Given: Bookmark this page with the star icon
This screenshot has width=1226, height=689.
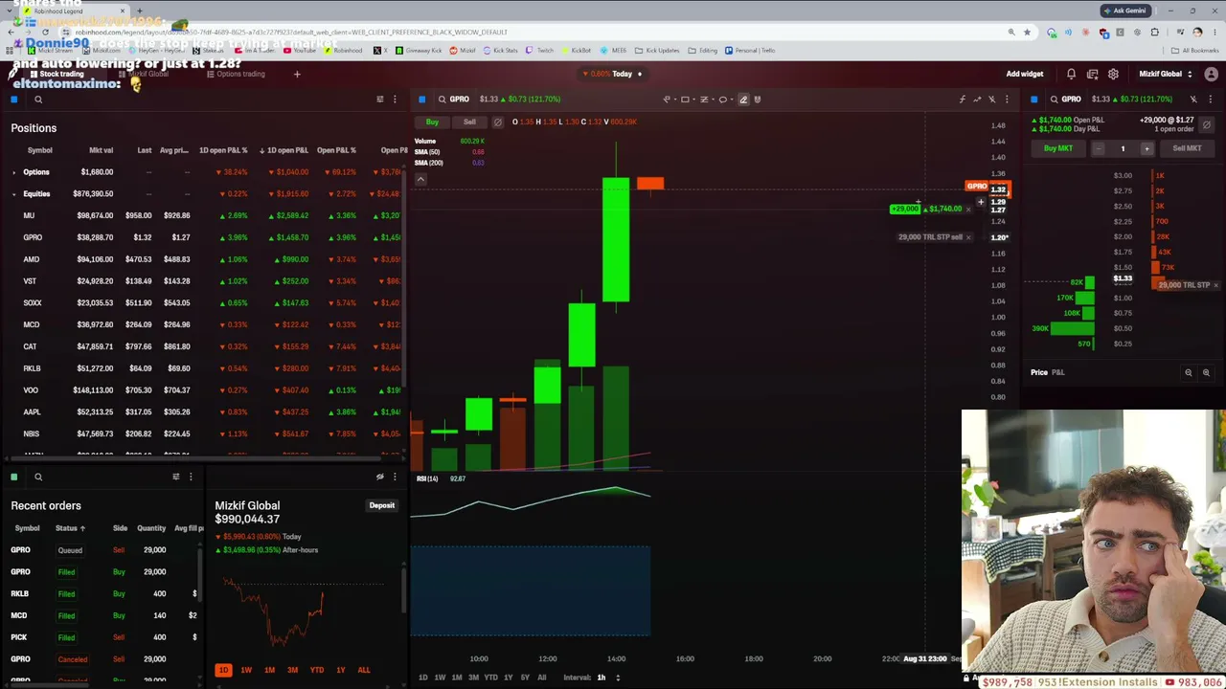Looking at the screenshot, I should click(x=1027, y=33).
